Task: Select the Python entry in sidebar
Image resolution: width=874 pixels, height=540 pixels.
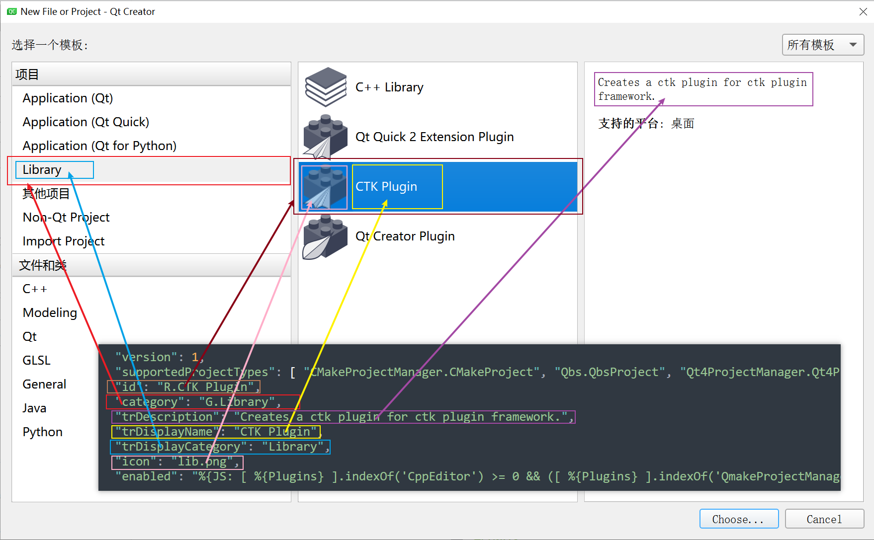Action: point(42,432)
